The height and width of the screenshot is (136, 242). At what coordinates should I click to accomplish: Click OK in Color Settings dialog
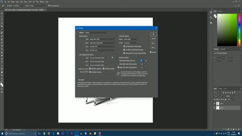(x=153, y=34)
